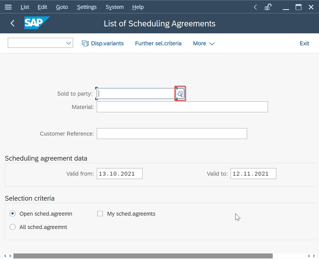The height and width of the screenshot is (259, 319).
Task: Expand the layout selection combo box
Action: tap(68, 43)
